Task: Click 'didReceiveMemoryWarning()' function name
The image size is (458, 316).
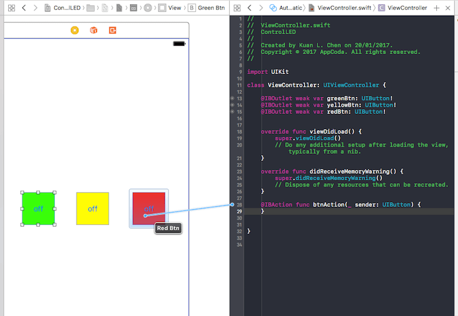Action: pyautogui.click(x=353, y=172)
